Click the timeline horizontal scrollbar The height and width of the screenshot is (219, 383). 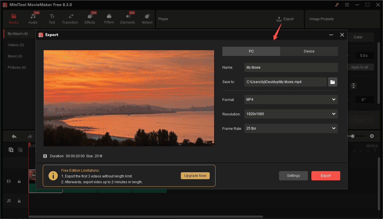click(146, 217)
